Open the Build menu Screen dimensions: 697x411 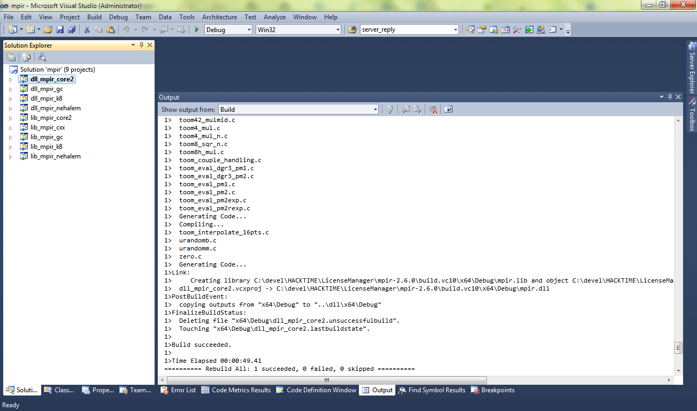[x=94, y=17]
